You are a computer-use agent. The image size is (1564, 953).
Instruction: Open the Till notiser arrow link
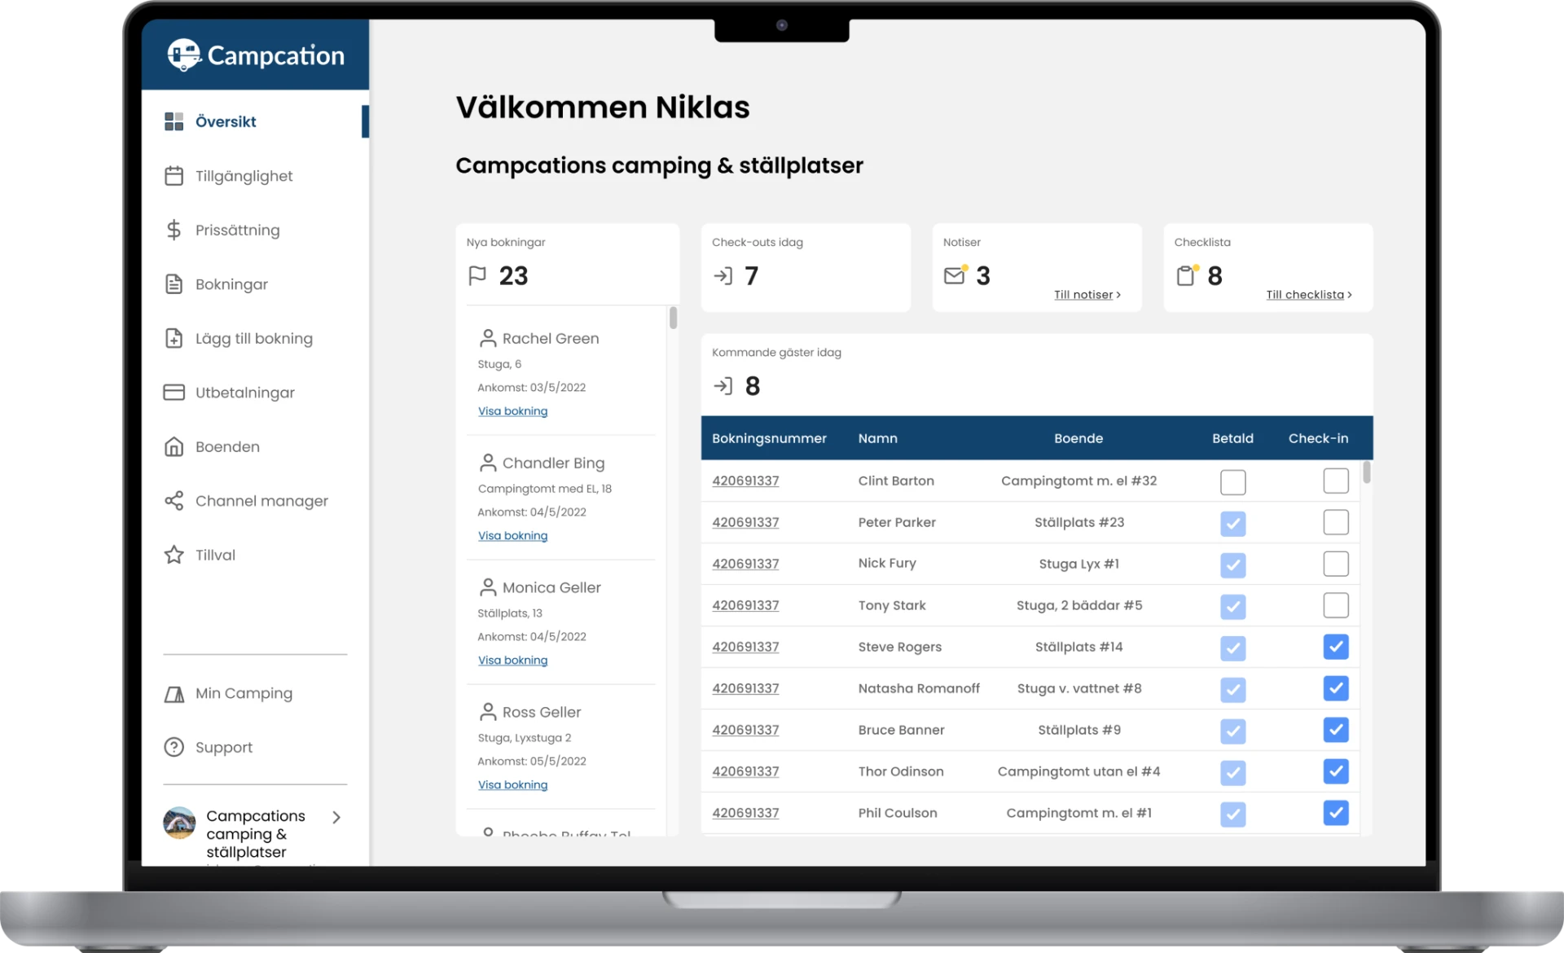pyautogui.click(x=1087, y=295)
